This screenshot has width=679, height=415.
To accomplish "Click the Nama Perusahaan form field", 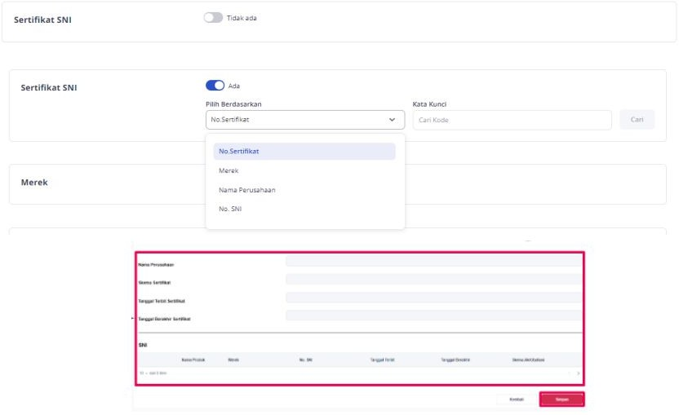I will point(433,263).
